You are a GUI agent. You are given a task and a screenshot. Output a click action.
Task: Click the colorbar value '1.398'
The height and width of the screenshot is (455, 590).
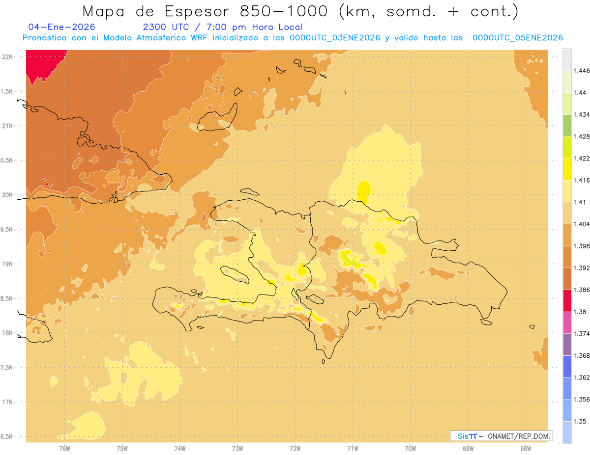pos(582,246)
